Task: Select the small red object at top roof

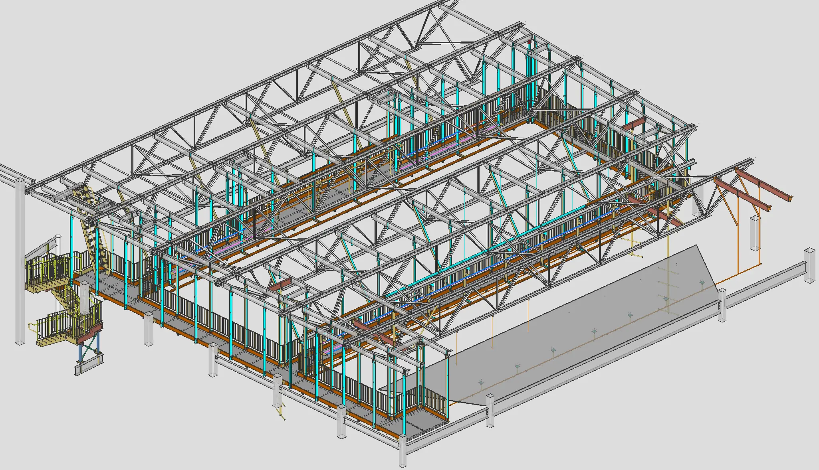Action: pyautogui.click(x=530, y=41)
